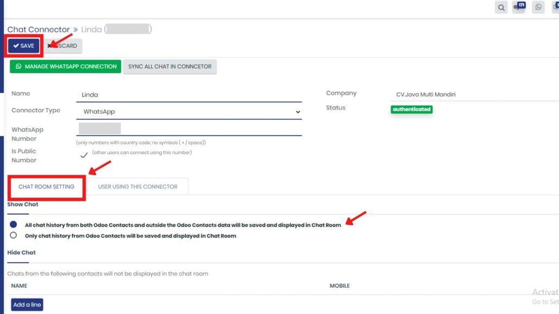Open the Connector Type dropdown
The image size is (559, 314).
tap(189, 112)
